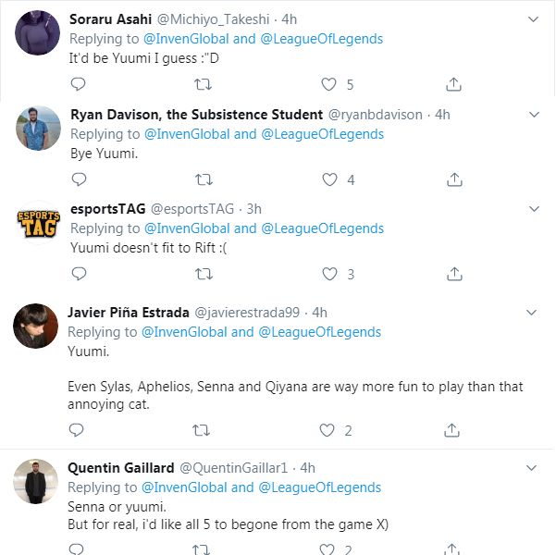Screen dimensions: 556x555
Task: View esportsTAG's profile picture
Action: click(38, 222)
